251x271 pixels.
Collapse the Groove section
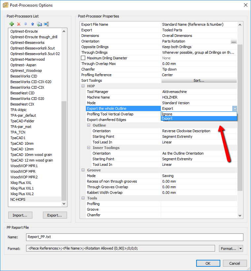83,170
